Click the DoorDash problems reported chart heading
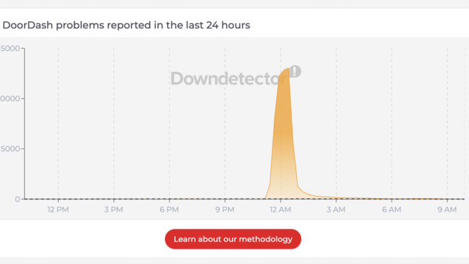 pyautogui.click(x=126, y=25)
